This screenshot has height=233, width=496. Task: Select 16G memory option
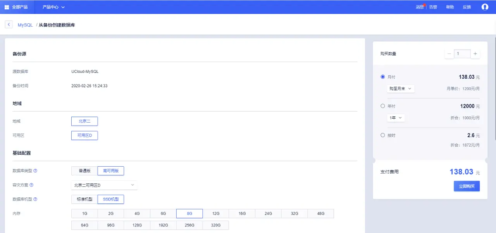[x=242, y=214]
